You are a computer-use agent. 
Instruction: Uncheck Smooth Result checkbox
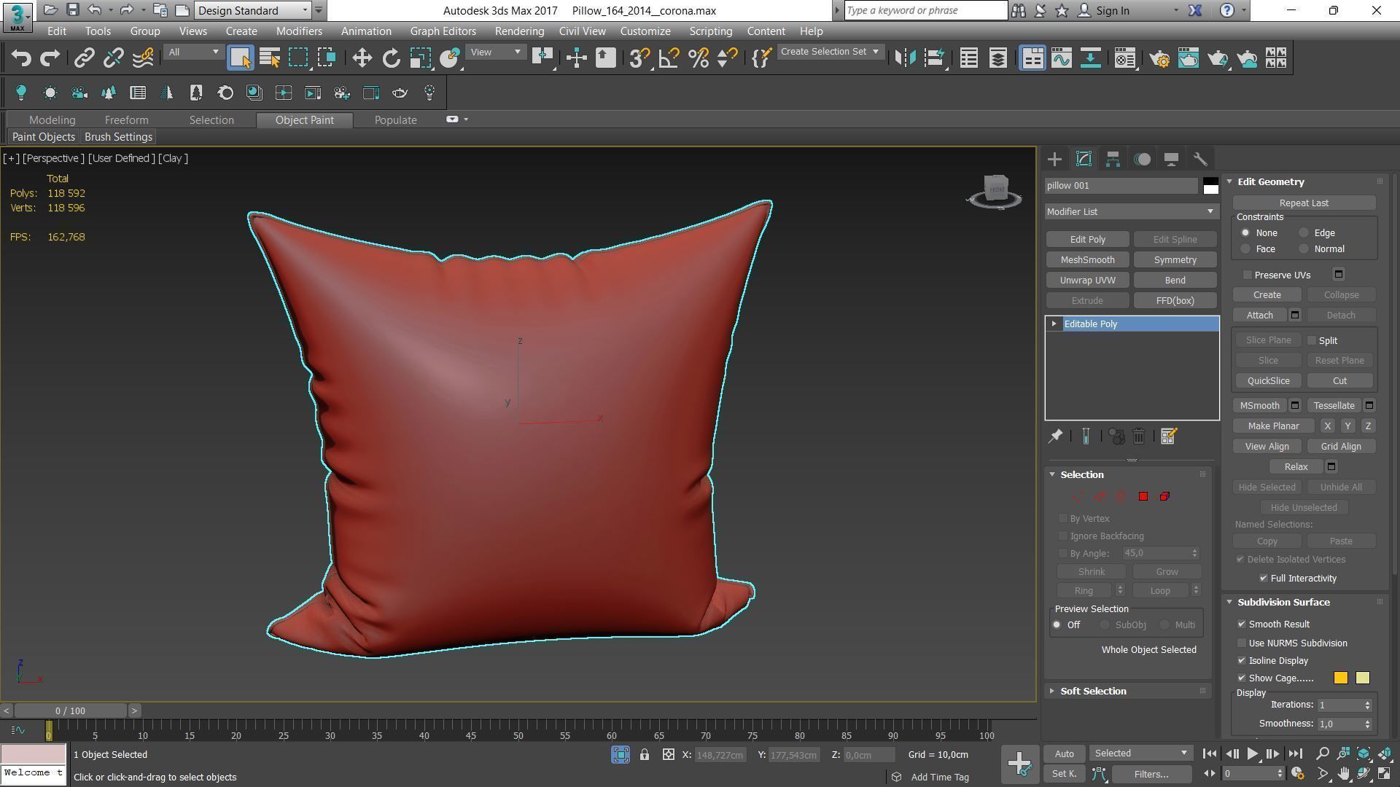(x=1242, y=624)
